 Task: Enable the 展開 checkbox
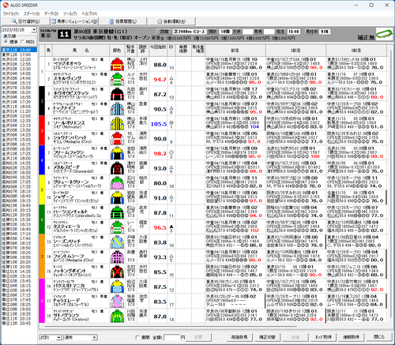pyautogui.click(x=137, y=337)
